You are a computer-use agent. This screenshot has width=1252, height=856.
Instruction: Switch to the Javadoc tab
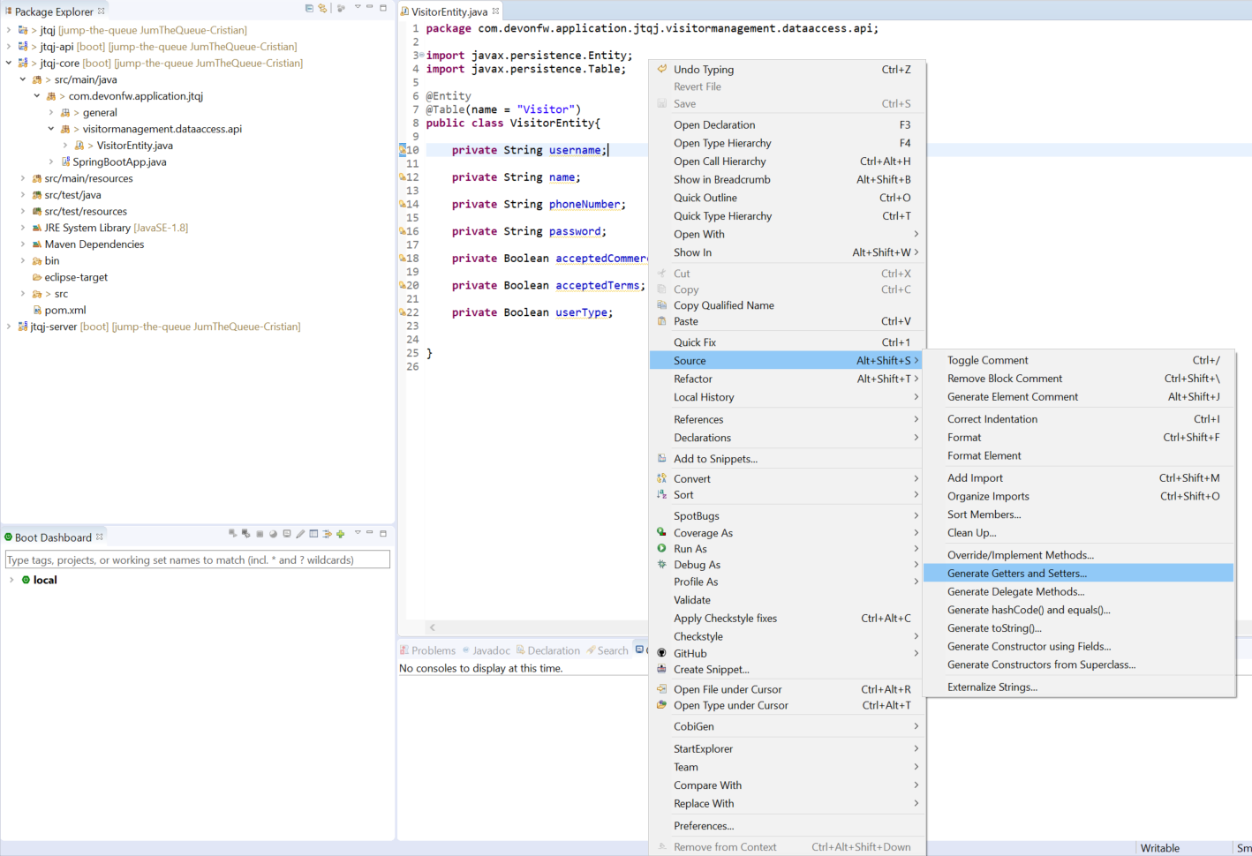pos(494,650)
